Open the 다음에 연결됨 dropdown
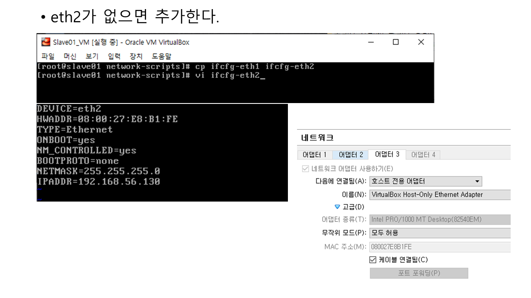 426,181
